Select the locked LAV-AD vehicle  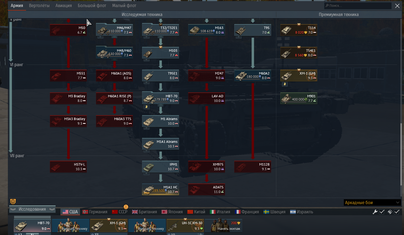(x=207, y=98)
